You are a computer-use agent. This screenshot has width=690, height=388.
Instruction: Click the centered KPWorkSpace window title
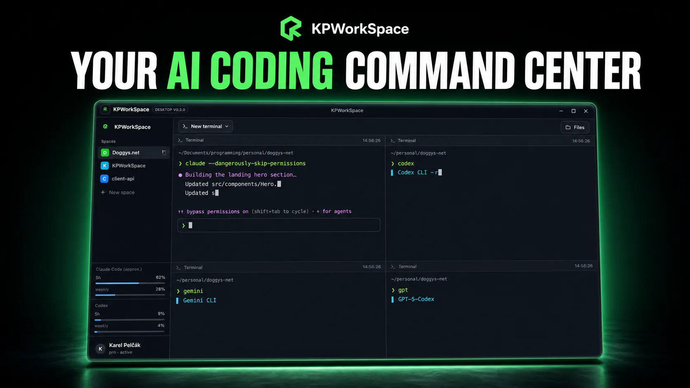[x=347, y=111]
